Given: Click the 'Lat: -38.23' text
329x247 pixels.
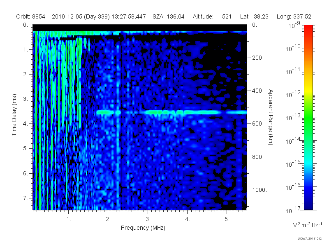Looking at the screenshot, I should coord(254,16).
